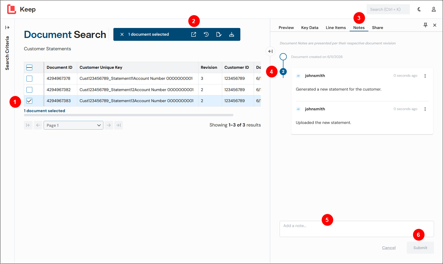The image size is (443, 264).
Task: Open revision history icon in selection bar
Action: pos(206,34)
